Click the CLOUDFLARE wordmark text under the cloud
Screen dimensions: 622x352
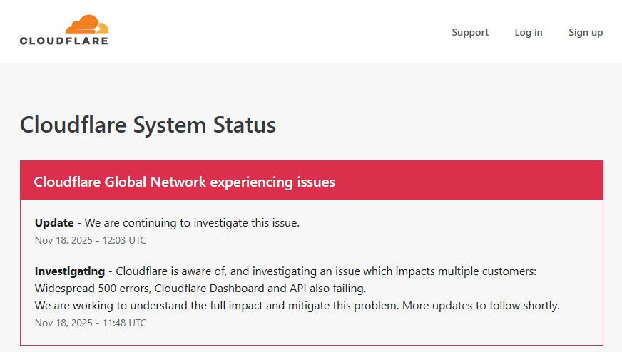tap(64, 41)
